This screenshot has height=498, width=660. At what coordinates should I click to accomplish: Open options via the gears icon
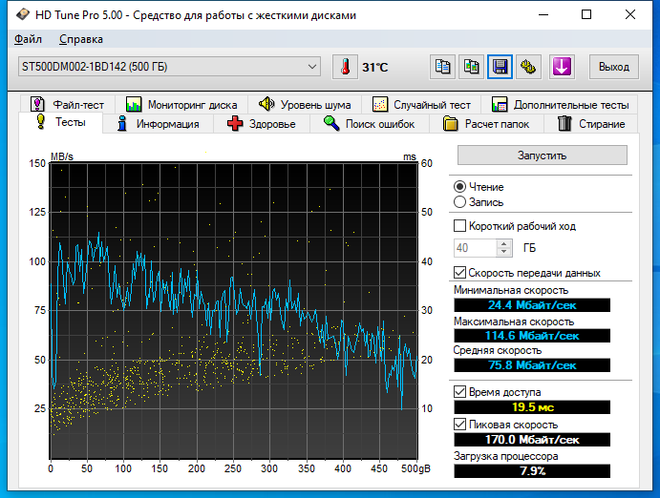coord(526,67)
